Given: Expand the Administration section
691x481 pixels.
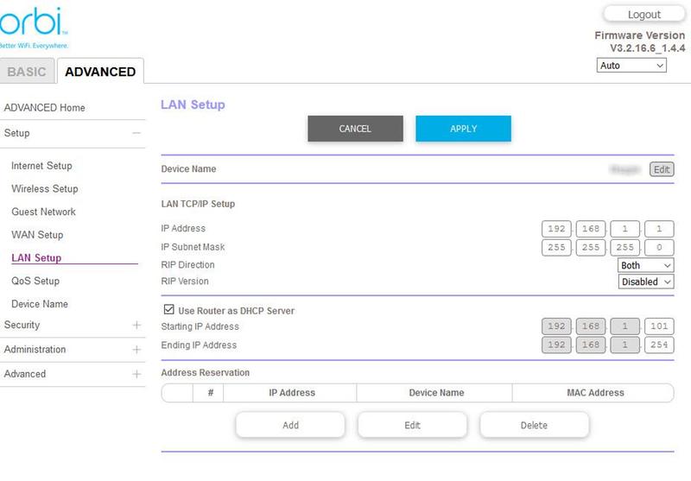Looking at the screenshot, I should coord(136,350).
